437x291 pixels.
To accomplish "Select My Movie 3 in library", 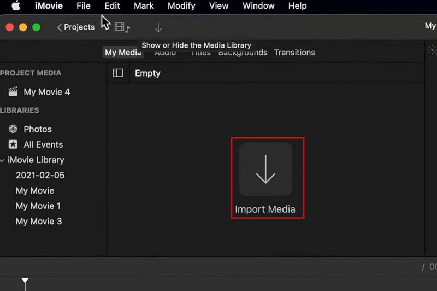I will coord(39,222).
